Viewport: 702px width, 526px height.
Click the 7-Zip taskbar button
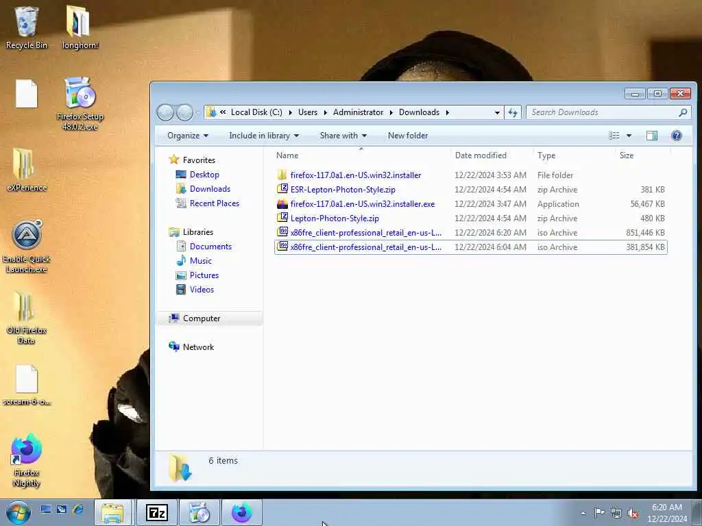click(x=157, y=512)
